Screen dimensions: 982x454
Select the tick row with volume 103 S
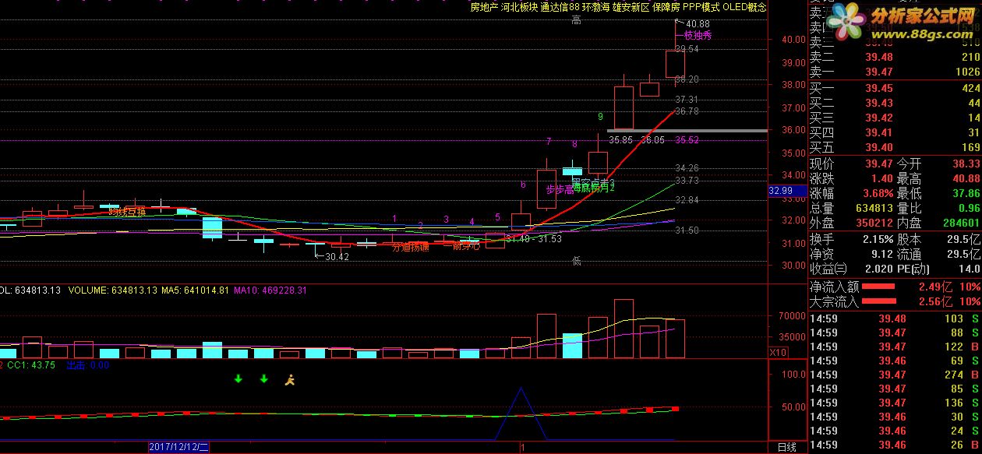pos(895,319)
